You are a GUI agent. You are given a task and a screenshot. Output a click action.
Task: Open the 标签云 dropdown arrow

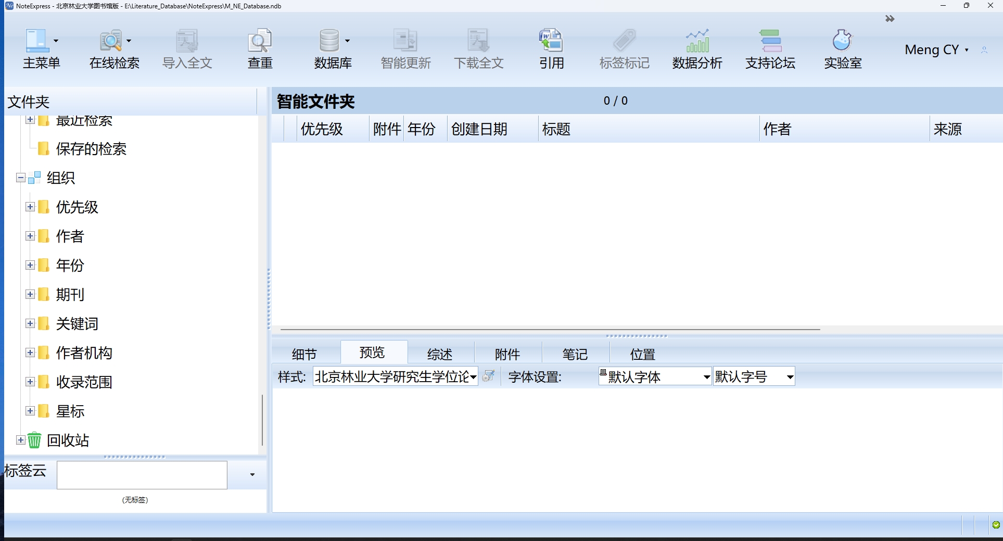(252, 474)
